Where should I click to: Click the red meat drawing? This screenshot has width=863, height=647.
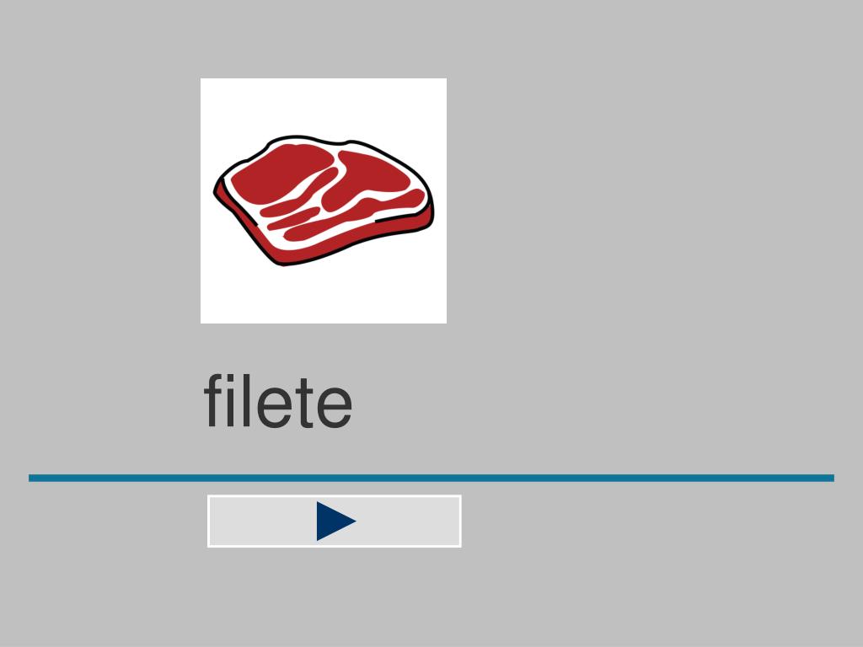(x=324, y=201)
